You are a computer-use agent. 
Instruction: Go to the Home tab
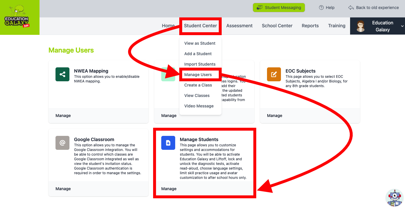(168, 26)
